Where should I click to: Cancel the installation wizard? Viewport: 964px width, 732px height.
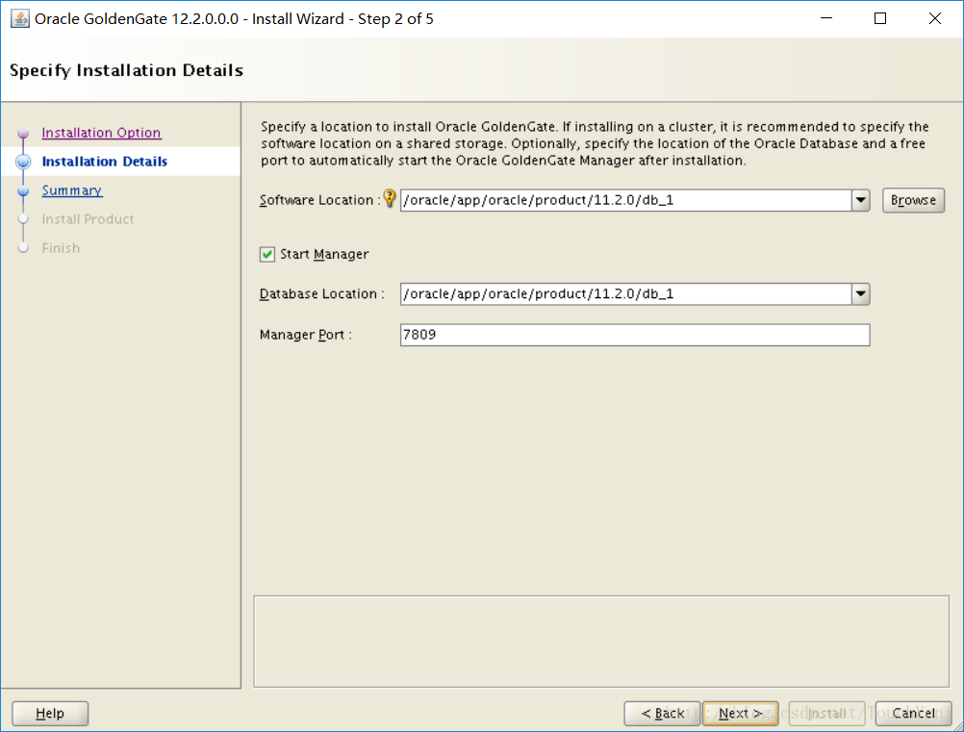pos(914,714)
